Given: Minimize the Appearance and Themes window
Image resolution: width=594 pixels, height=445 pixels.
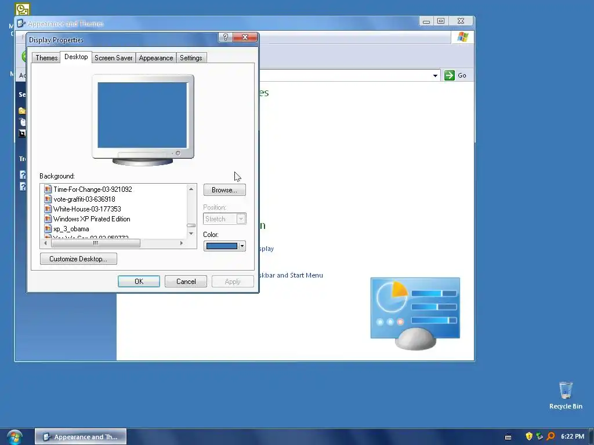Looking at the screenshot, I should (426, 21).
